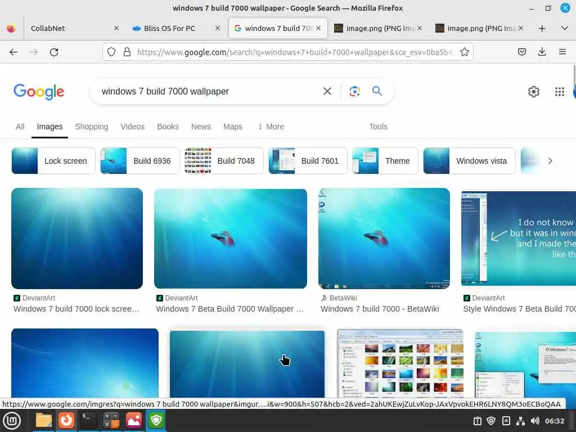Viewport: 576px width, 432px height.
Task: Go back using the browser back arrow
Action: (13, 52)
